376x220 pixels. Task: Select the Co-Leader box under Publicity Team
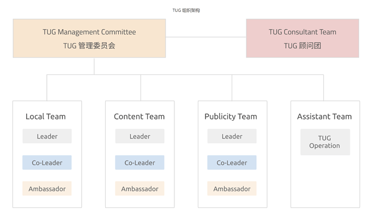[232, 162]
